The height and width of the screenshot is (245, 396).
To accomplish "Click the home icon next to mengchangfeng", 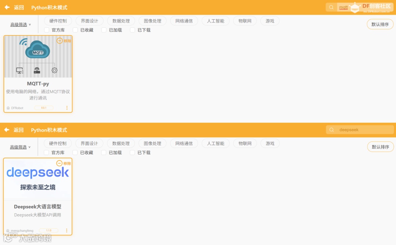I will click(x=8, y=230).
